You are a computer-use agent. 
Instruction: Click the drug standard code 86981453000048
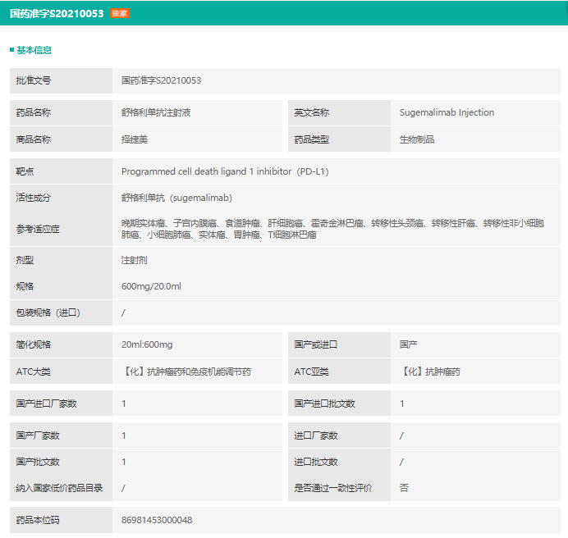pyautogui.click(x=157, y=520)
